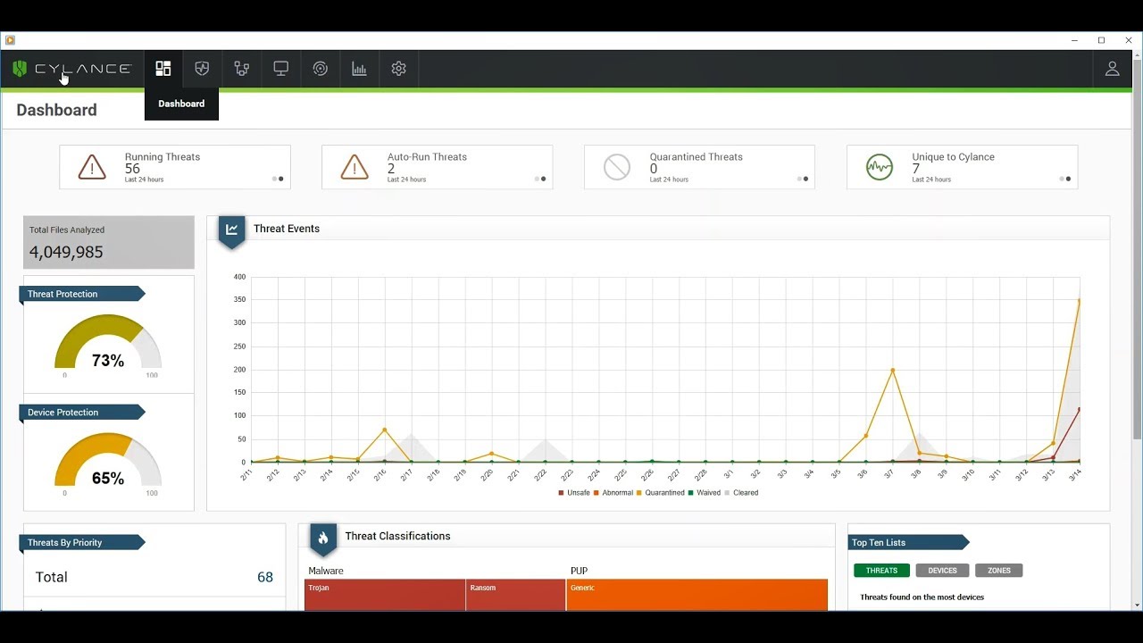This screenshot has width=1143, height=643.
Task: Open Settings with the gear icon
Action: 398,69
